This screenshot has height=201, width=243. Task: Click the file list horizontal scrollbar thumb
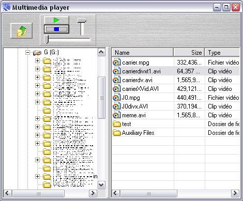tap(148, 193)
